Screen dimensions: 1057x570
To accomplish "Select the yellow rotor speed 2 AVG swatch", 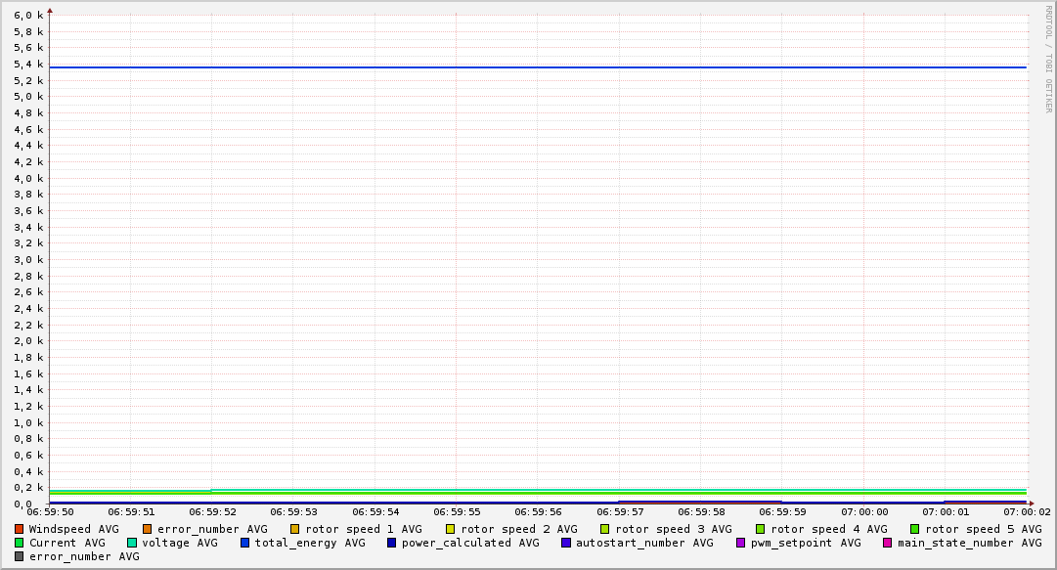I will (451, 529).
